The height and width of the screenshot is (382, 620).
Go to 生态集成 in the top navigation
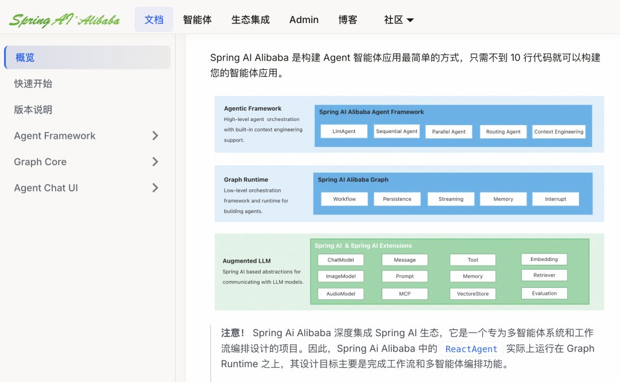click(250, 20)
